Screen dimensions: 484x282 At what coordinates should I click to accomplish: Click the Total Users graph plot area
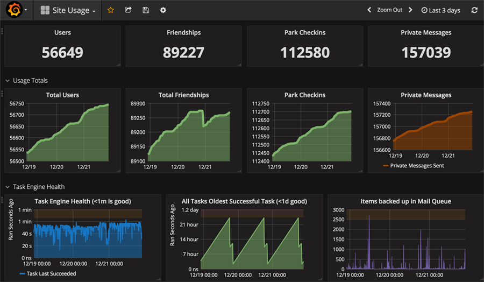click(x=68, y=132)
